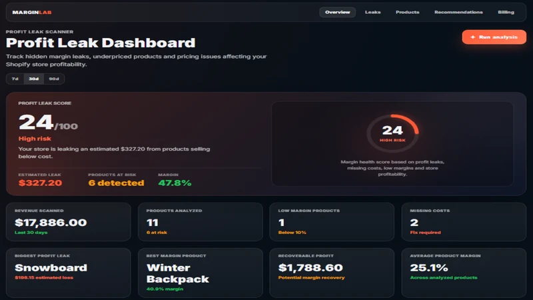
Task: Click the red High risk label
Action: (35, 139)
